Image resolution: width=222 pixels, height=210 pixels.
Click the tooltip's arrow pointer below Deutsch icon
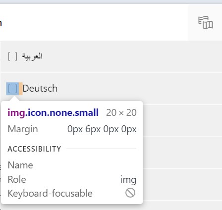[x=14, y=99]
